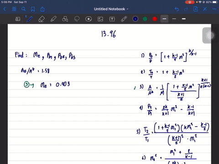Select the thin middle stroke thickness
This screenshot has width=219, height=164.
(x=174, y=19)
